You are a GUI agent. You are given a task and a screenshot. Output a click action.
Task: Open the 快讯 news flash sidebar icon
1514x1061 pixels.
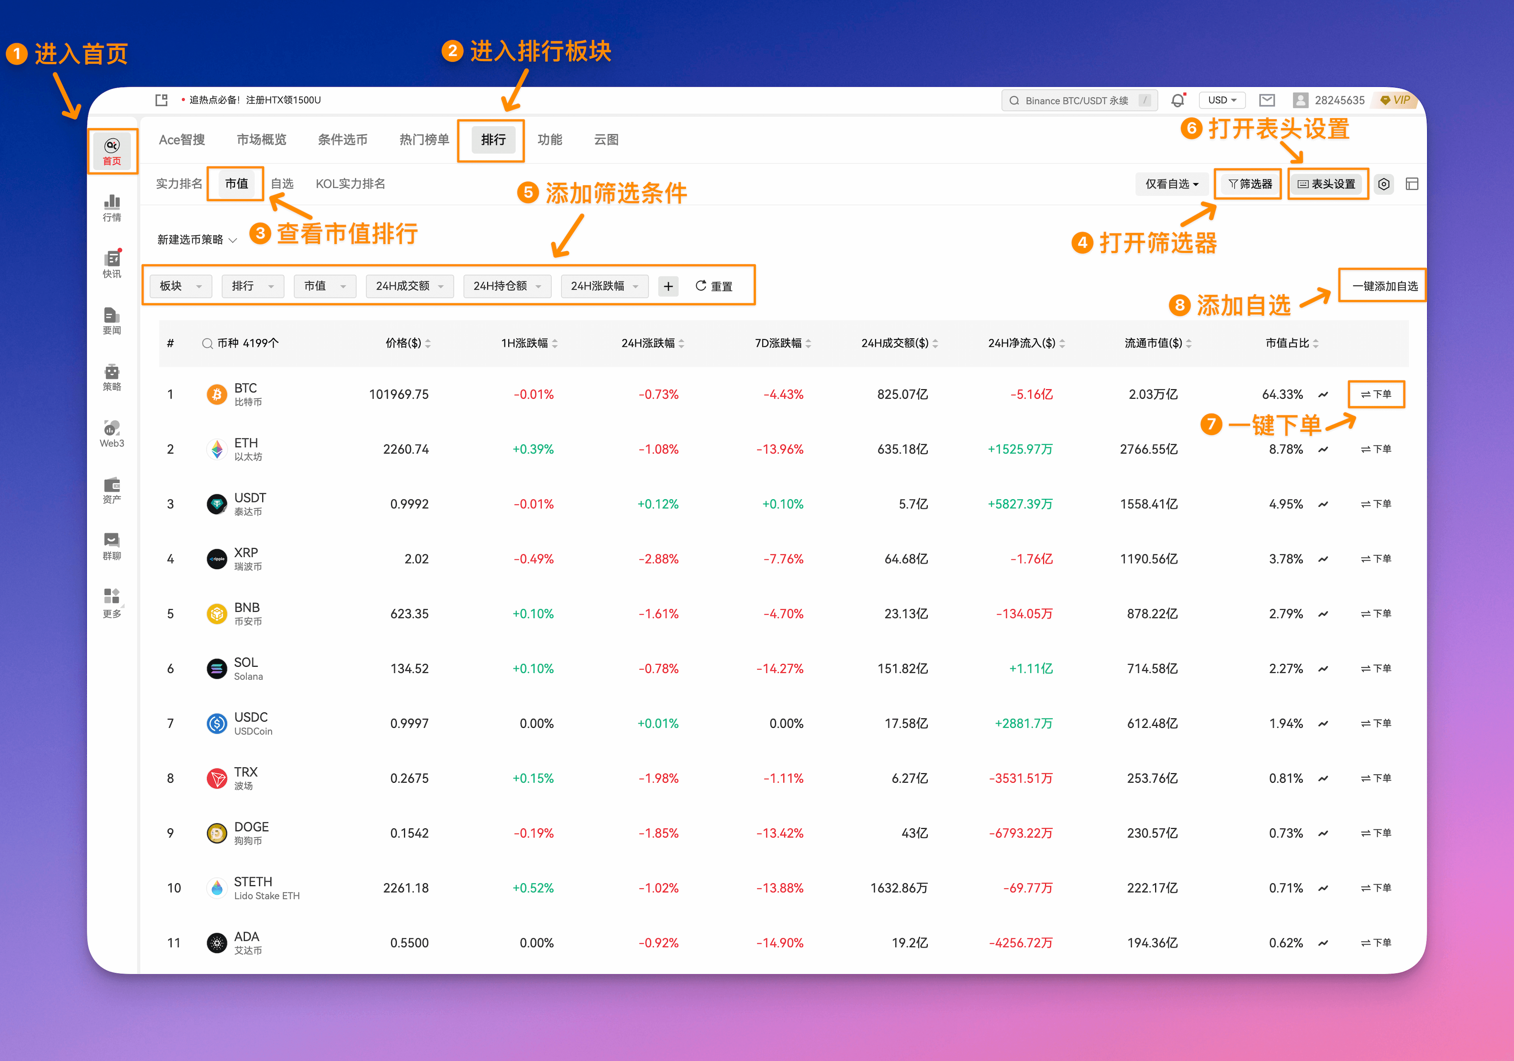pyautogui.click(x=112, y=264)
